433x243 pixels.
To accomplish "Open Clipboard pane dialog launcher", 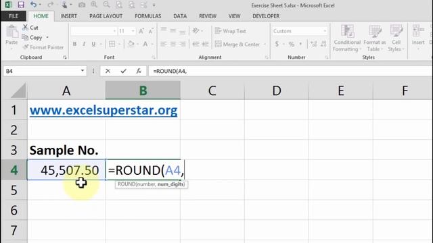I will pyautogui.click(x=65, y=57).
